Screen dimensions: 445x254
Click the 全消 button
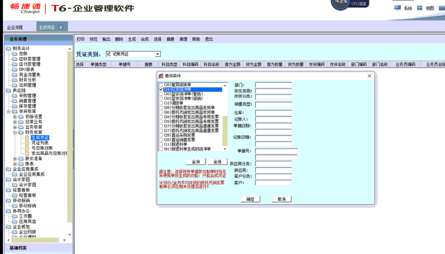(x=196, y=162)
